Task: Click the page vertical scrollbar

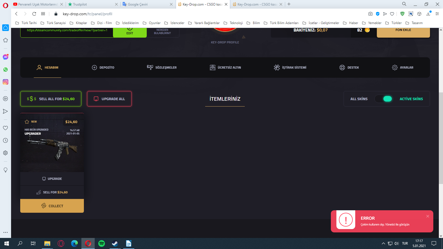Action: 441,138
